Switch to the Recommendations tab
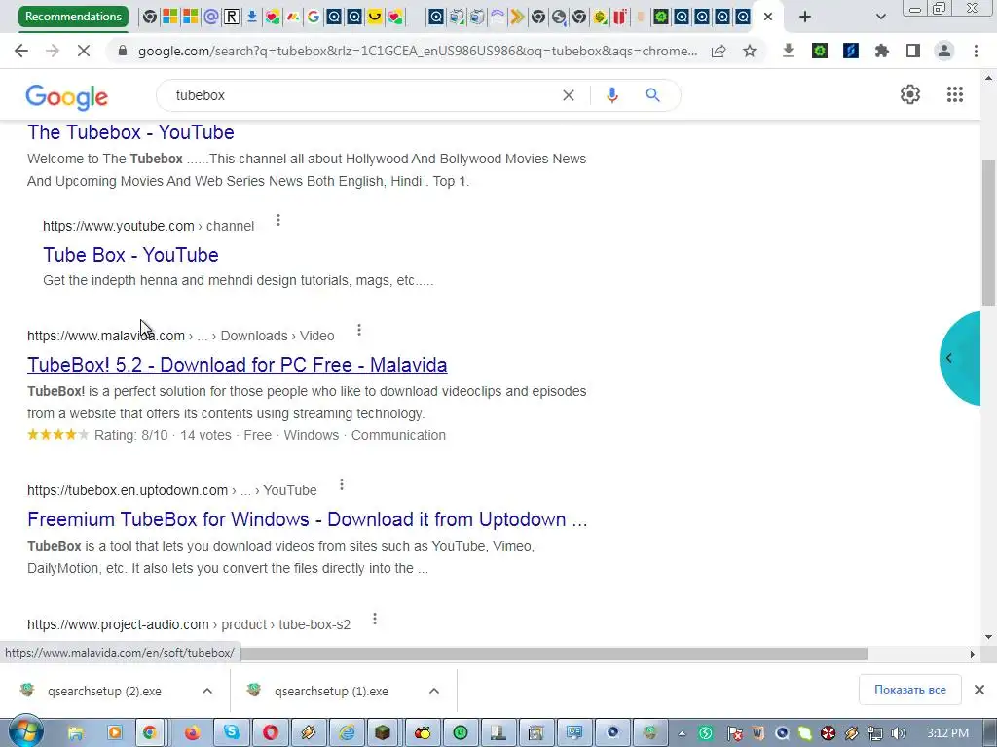 tap(73, 17)
